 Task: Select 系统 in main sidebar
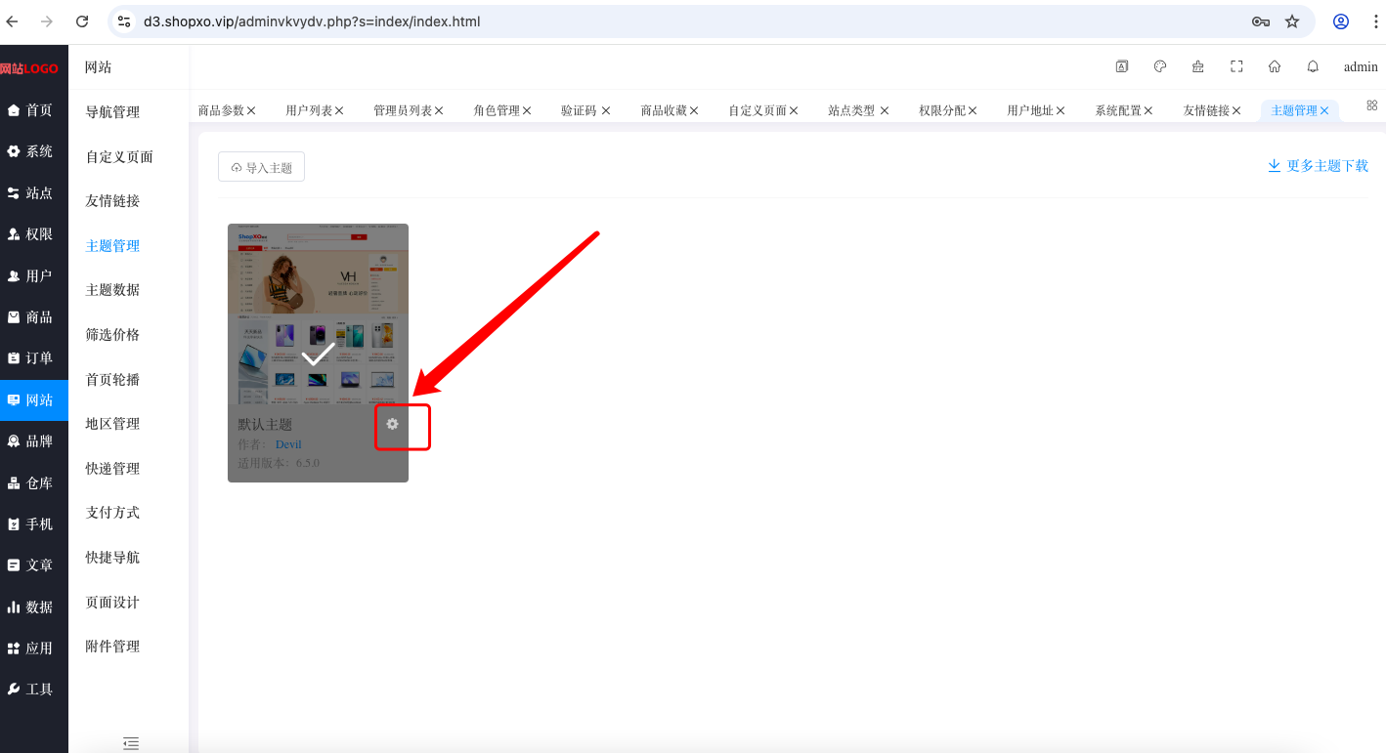click(x=34, y=151)
